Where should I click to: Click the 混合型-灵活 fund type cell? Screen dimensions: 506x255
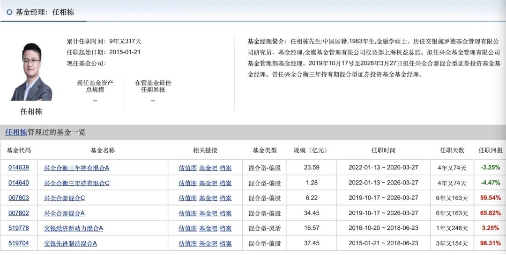[264, 228]
